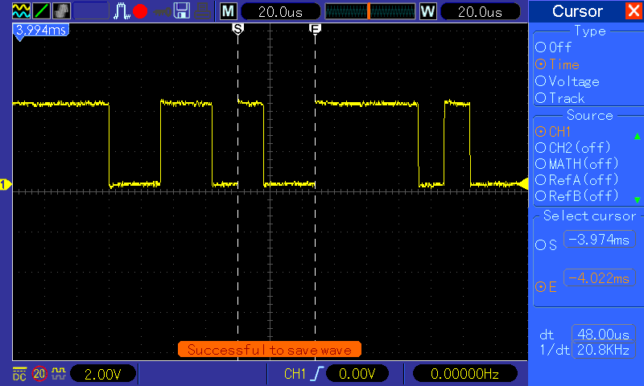This screenshot has height=386, width=644.
Task: Click the DC coupling icon
Action: (x=19, y=374)
